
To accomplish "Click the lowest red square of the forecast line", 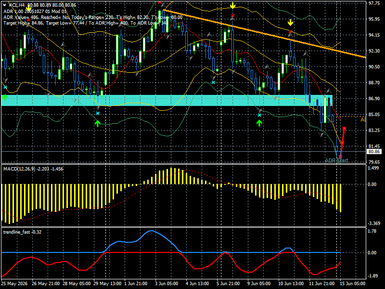I will pyautogui.click(x=340, y=157).
